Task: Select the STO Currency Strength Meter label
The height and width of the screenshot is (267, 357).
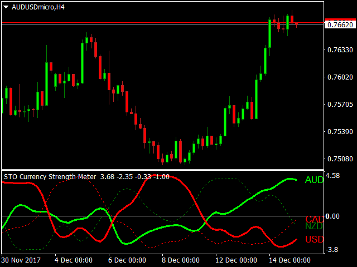Action: tap(50, 177)
